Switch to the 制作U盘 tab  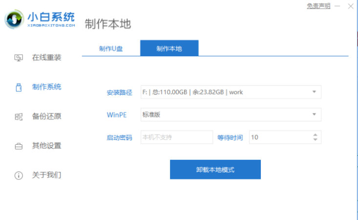(x=111, y=48)
